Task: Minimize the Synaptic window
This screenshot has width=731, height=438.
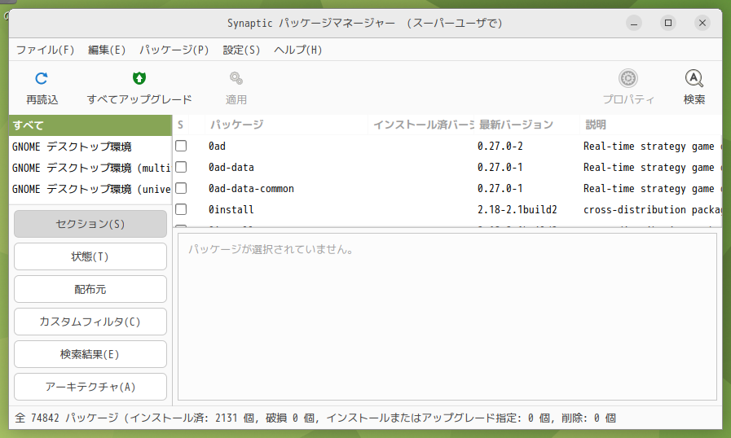Action: pyautogui.click(x=634, y=23)
